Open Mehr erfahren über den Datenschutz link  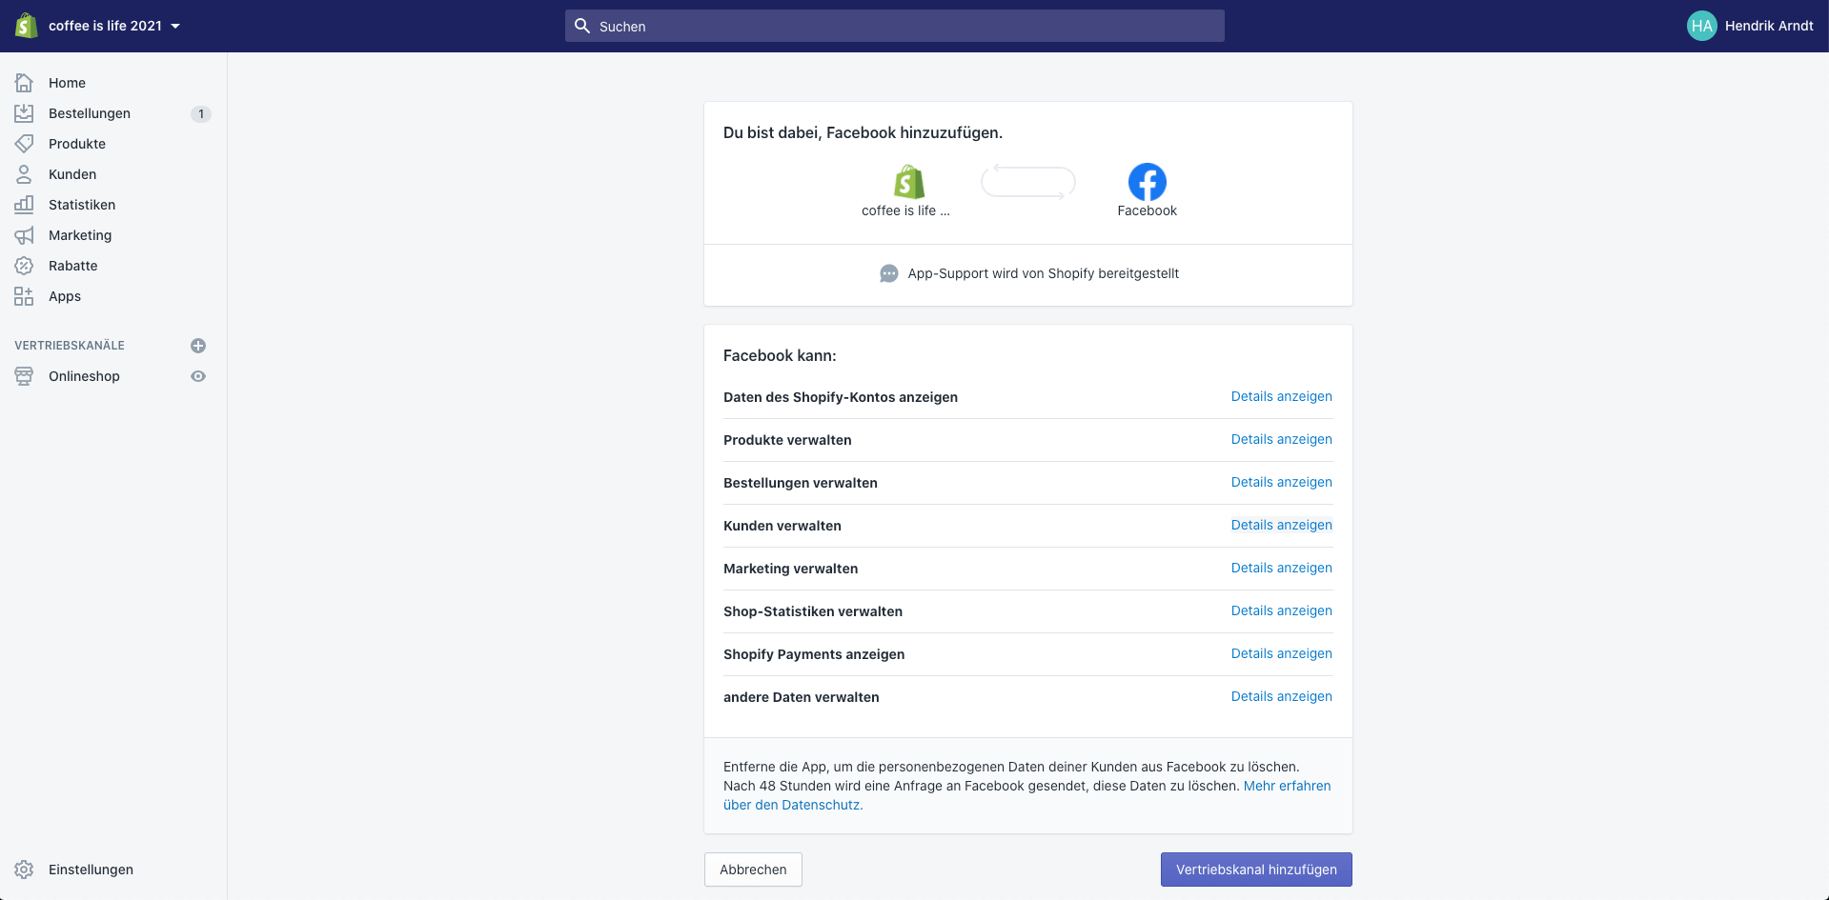click(x=1287, y=786)
